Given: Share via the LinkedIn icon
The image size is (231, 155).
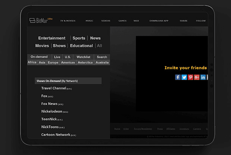Looking at the screenshot, I should [x=203, y=77].
